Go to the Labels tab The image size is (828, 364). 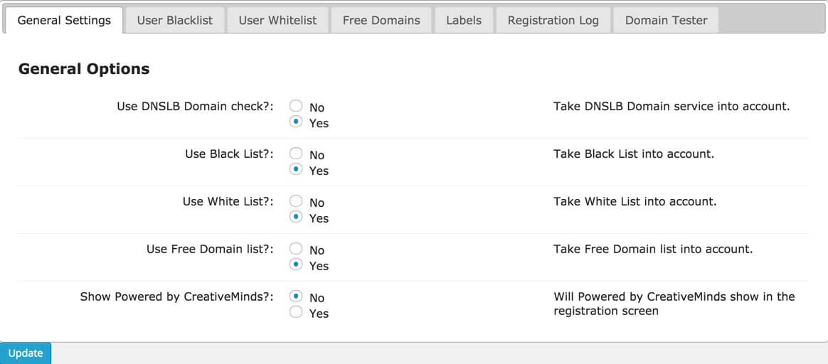pyautogui.click(x=464, y=20)
